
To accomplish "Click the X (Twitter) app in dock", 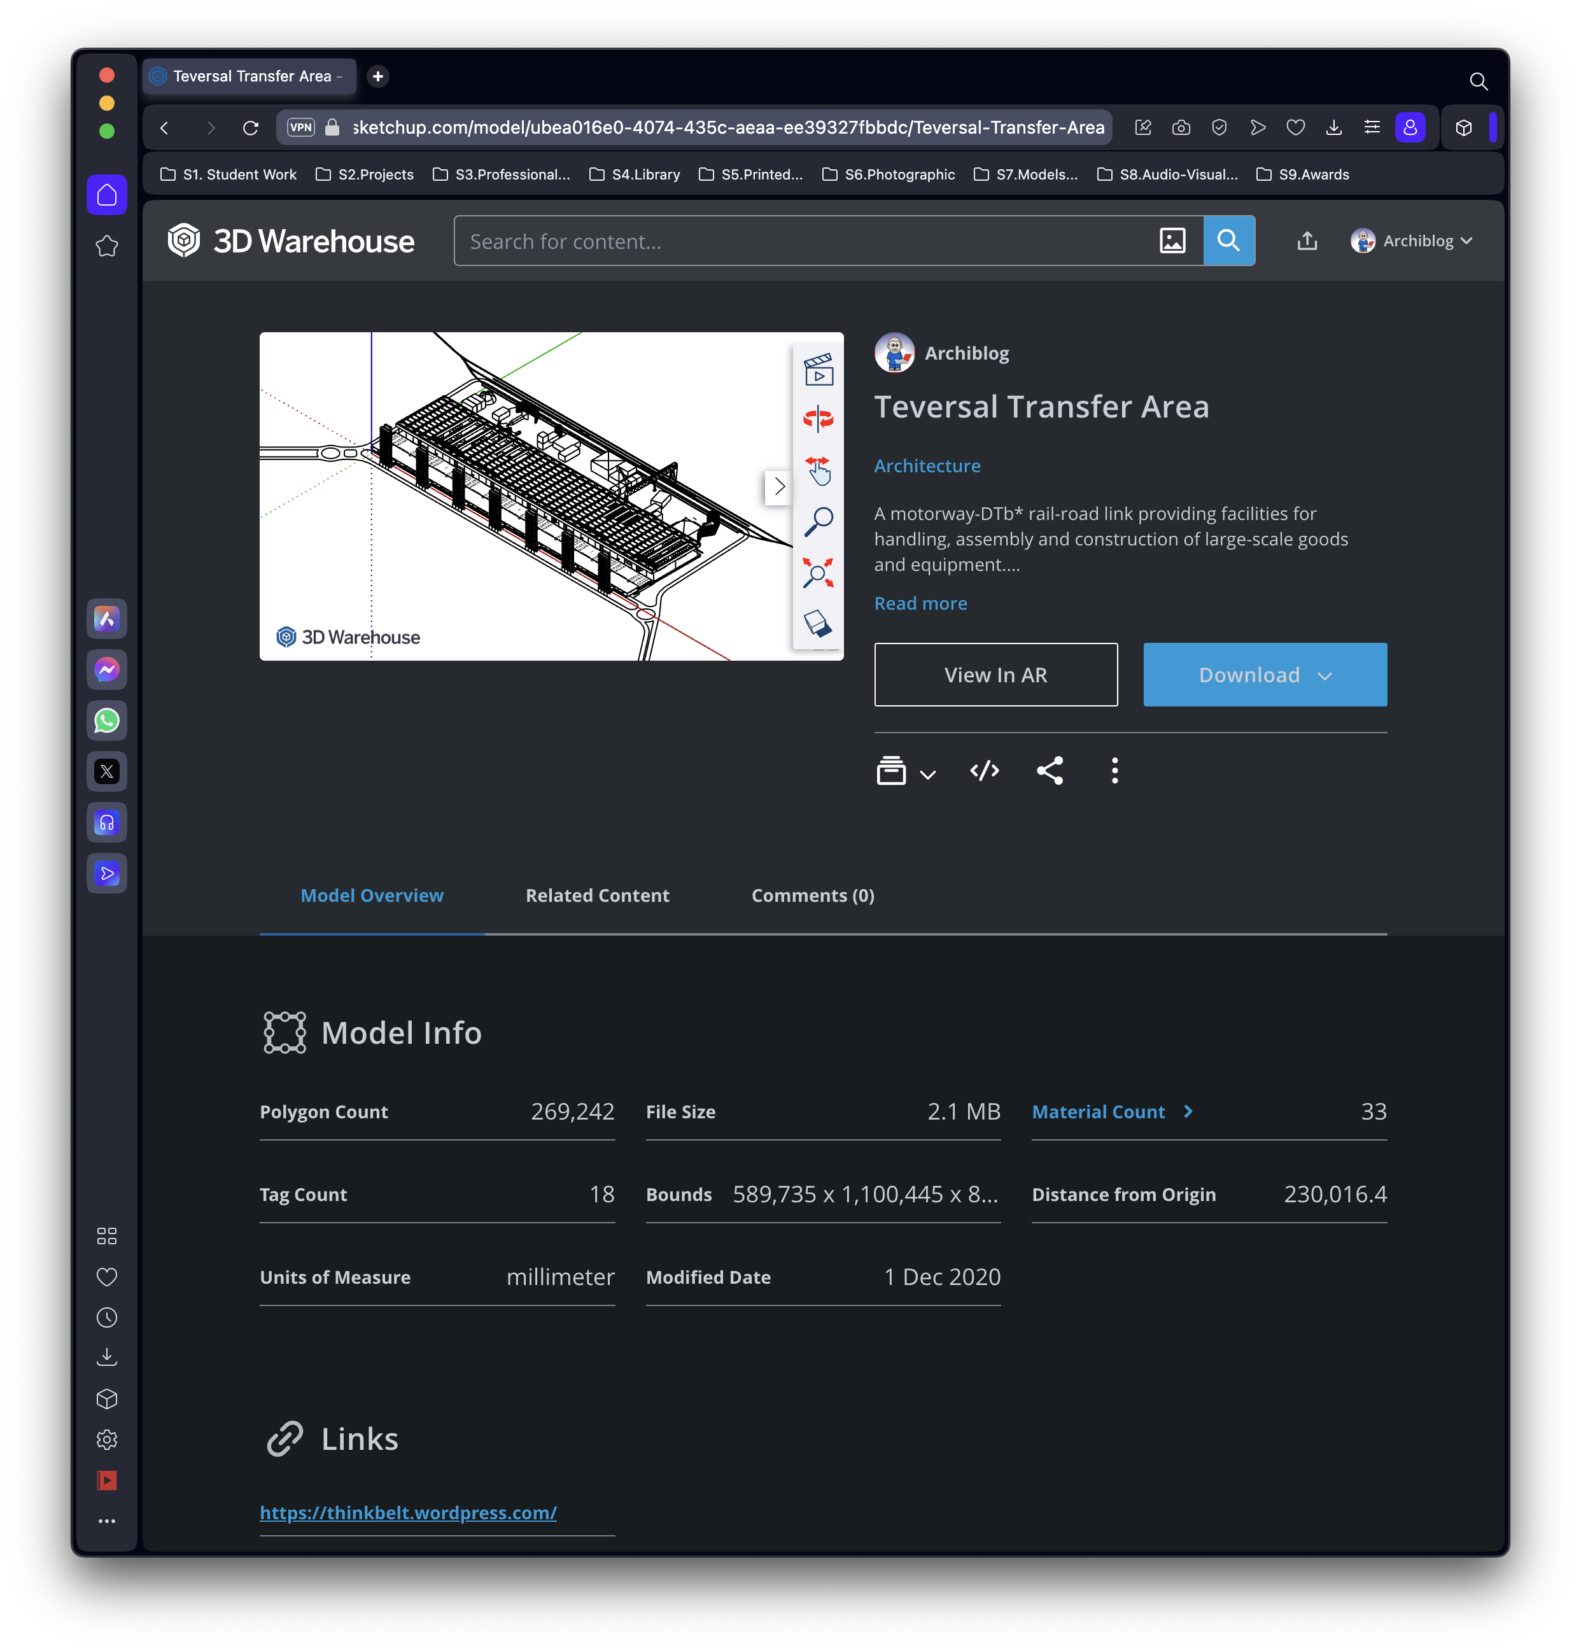I will (x=108, y=771).
